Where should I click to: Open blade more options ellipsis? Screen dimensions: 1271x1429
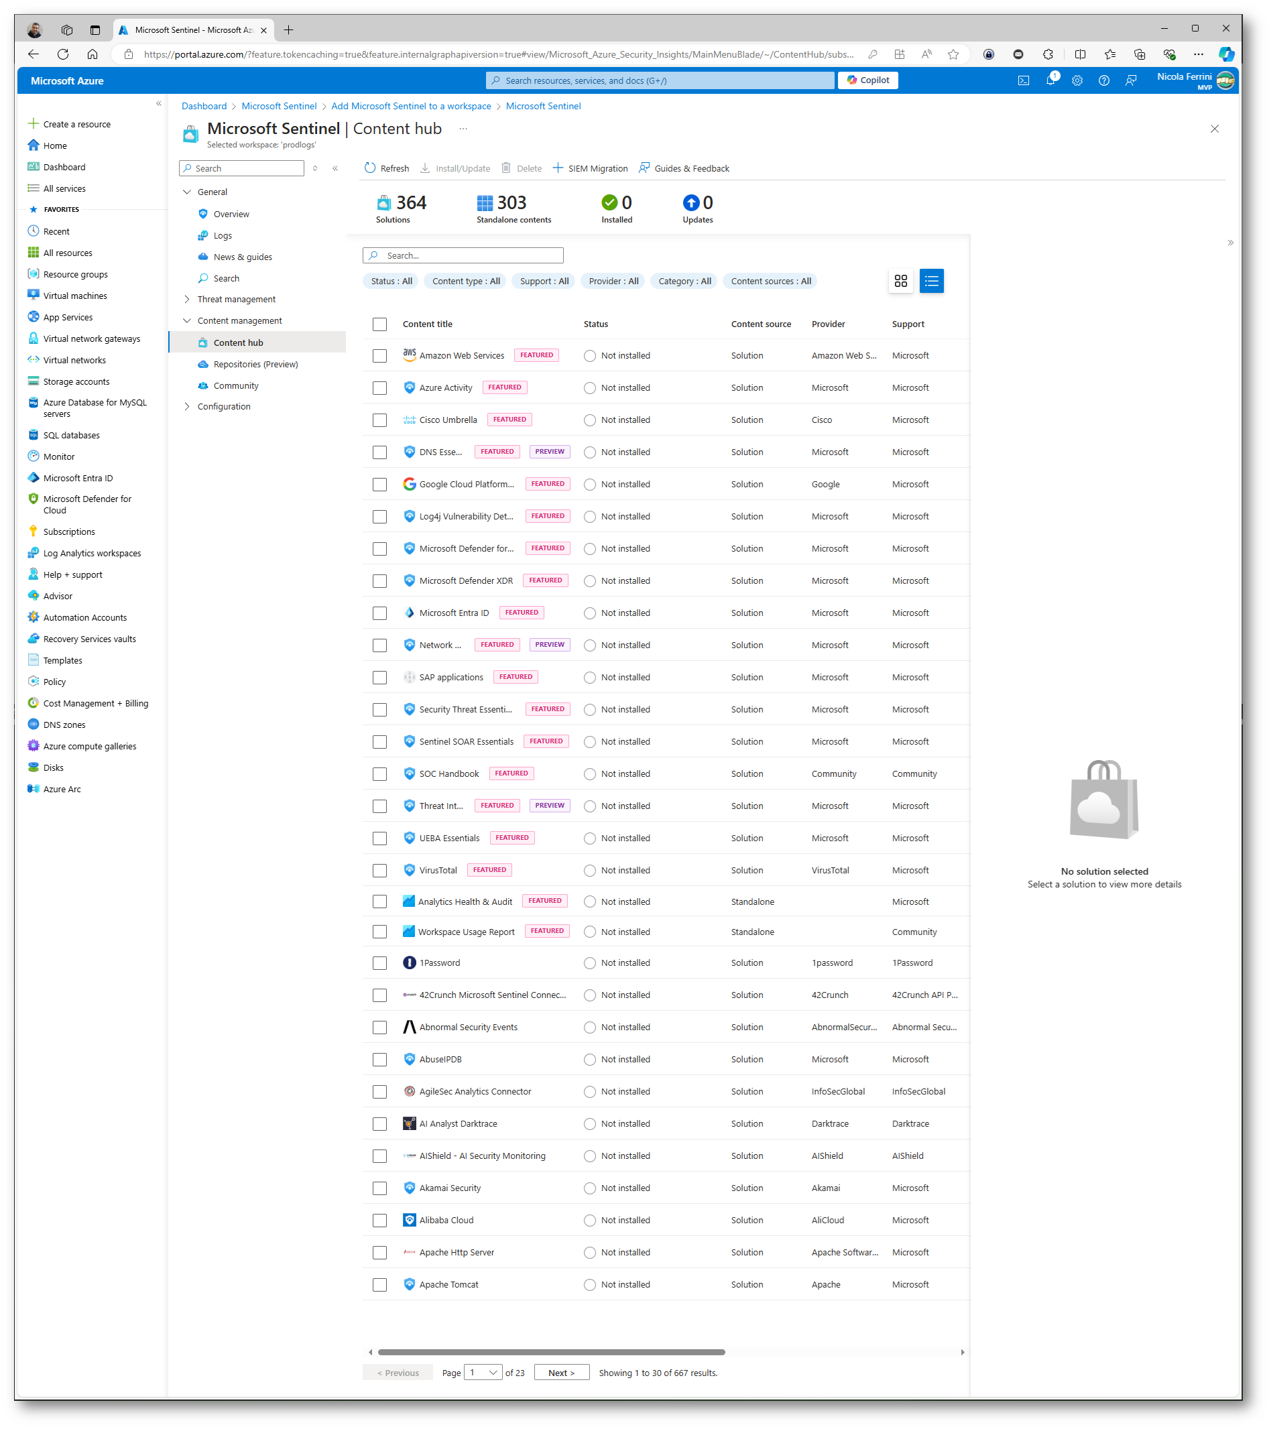tap(463, 129)
